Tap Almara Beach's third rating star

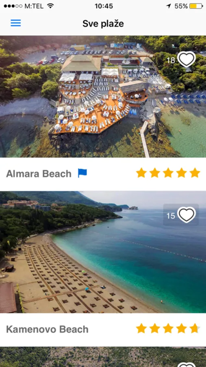(168, 173)
